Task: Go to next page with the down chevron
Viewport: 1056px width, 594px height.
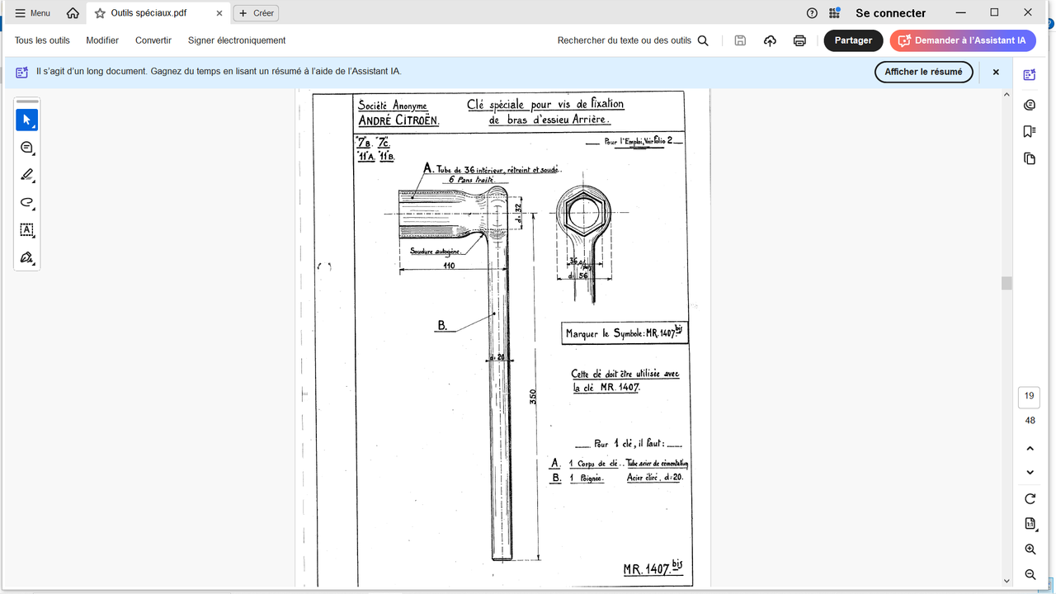Action: [1030, 472]
